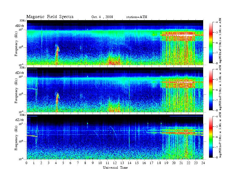Click the color bar beside the dD/dt panel
The width and height of the screenshot is (242, 187).
pos(211,90)
